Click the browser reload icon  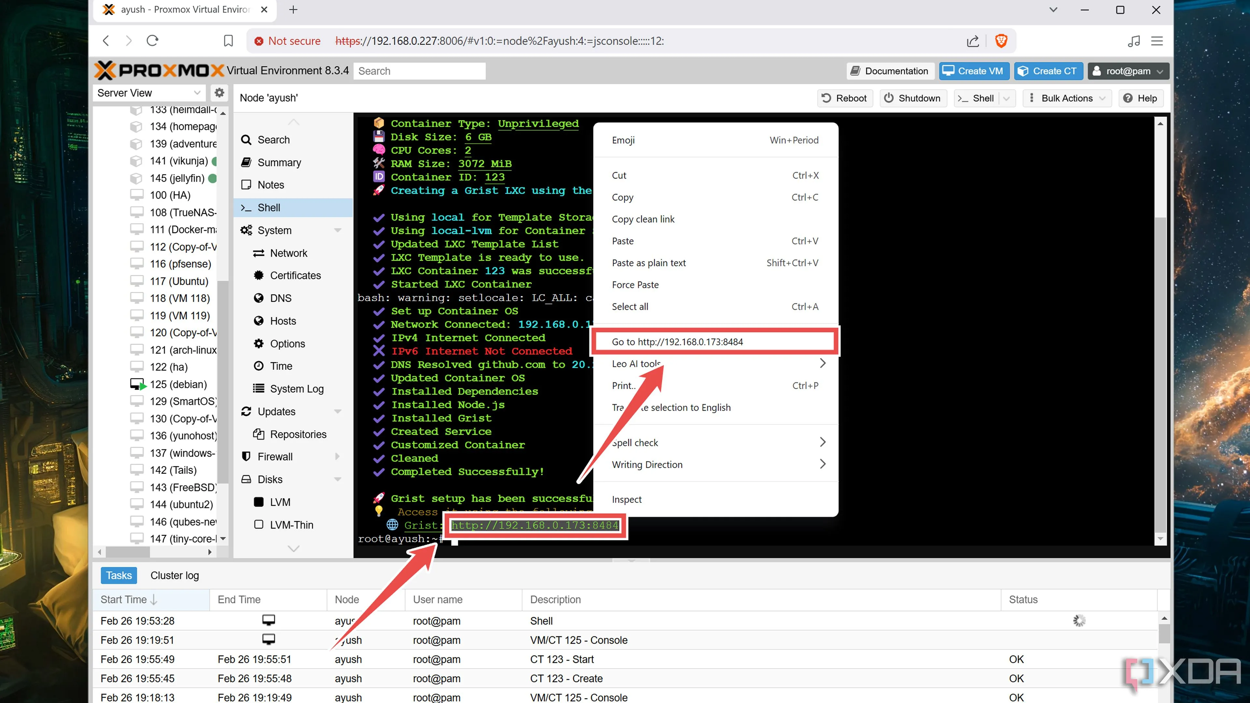(x=152, y=41)
